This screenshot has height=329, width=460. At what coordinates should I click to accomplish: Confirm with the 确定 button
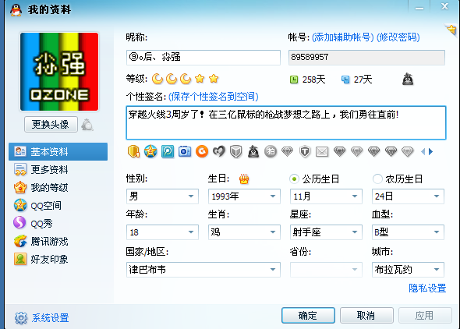click(308, 316)
